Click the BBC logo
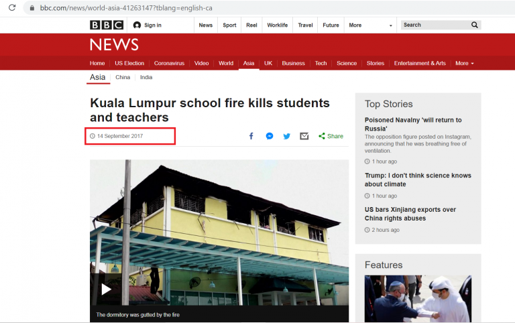Image resolution: width=515 pixels, height=323 pixels. (x=107, y=25)
